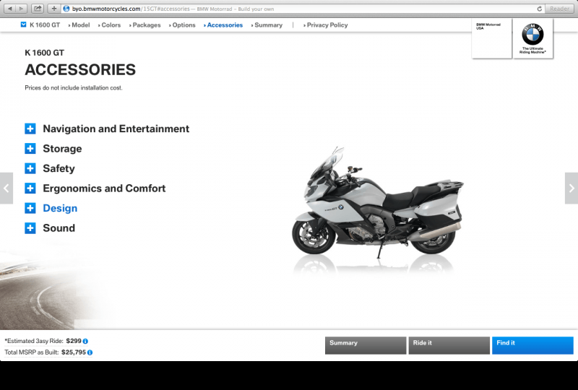Viewport: 578px width, 390px height.
Task: Expand the Safety plus icon
Action: [x=30, y=168]
